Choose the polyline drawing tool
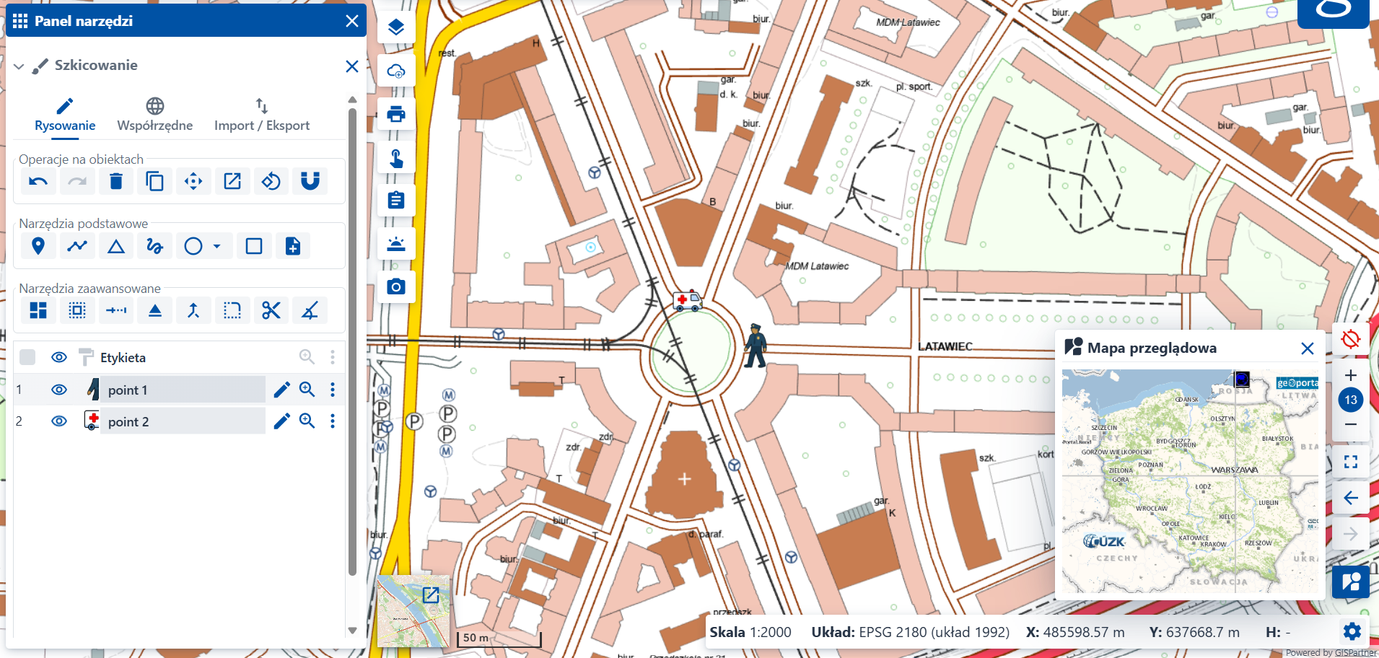1379x658 pixels. 77,246
